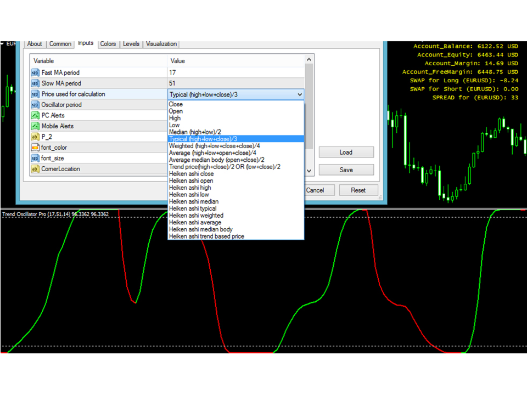This screenshot has width=527, height=395.
Task: Click the SPREAD for (EURUSD) text
Action: pyautogui.click(x=475, y=98)
